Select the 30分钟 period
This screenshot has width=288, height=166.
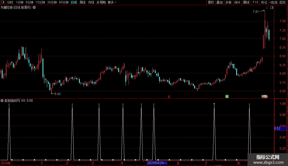click(x=52, y=2)
